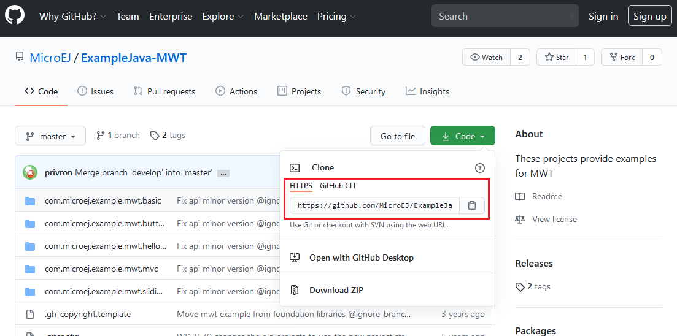
Task: Open the Insights tab
Action: coord(427,91)
